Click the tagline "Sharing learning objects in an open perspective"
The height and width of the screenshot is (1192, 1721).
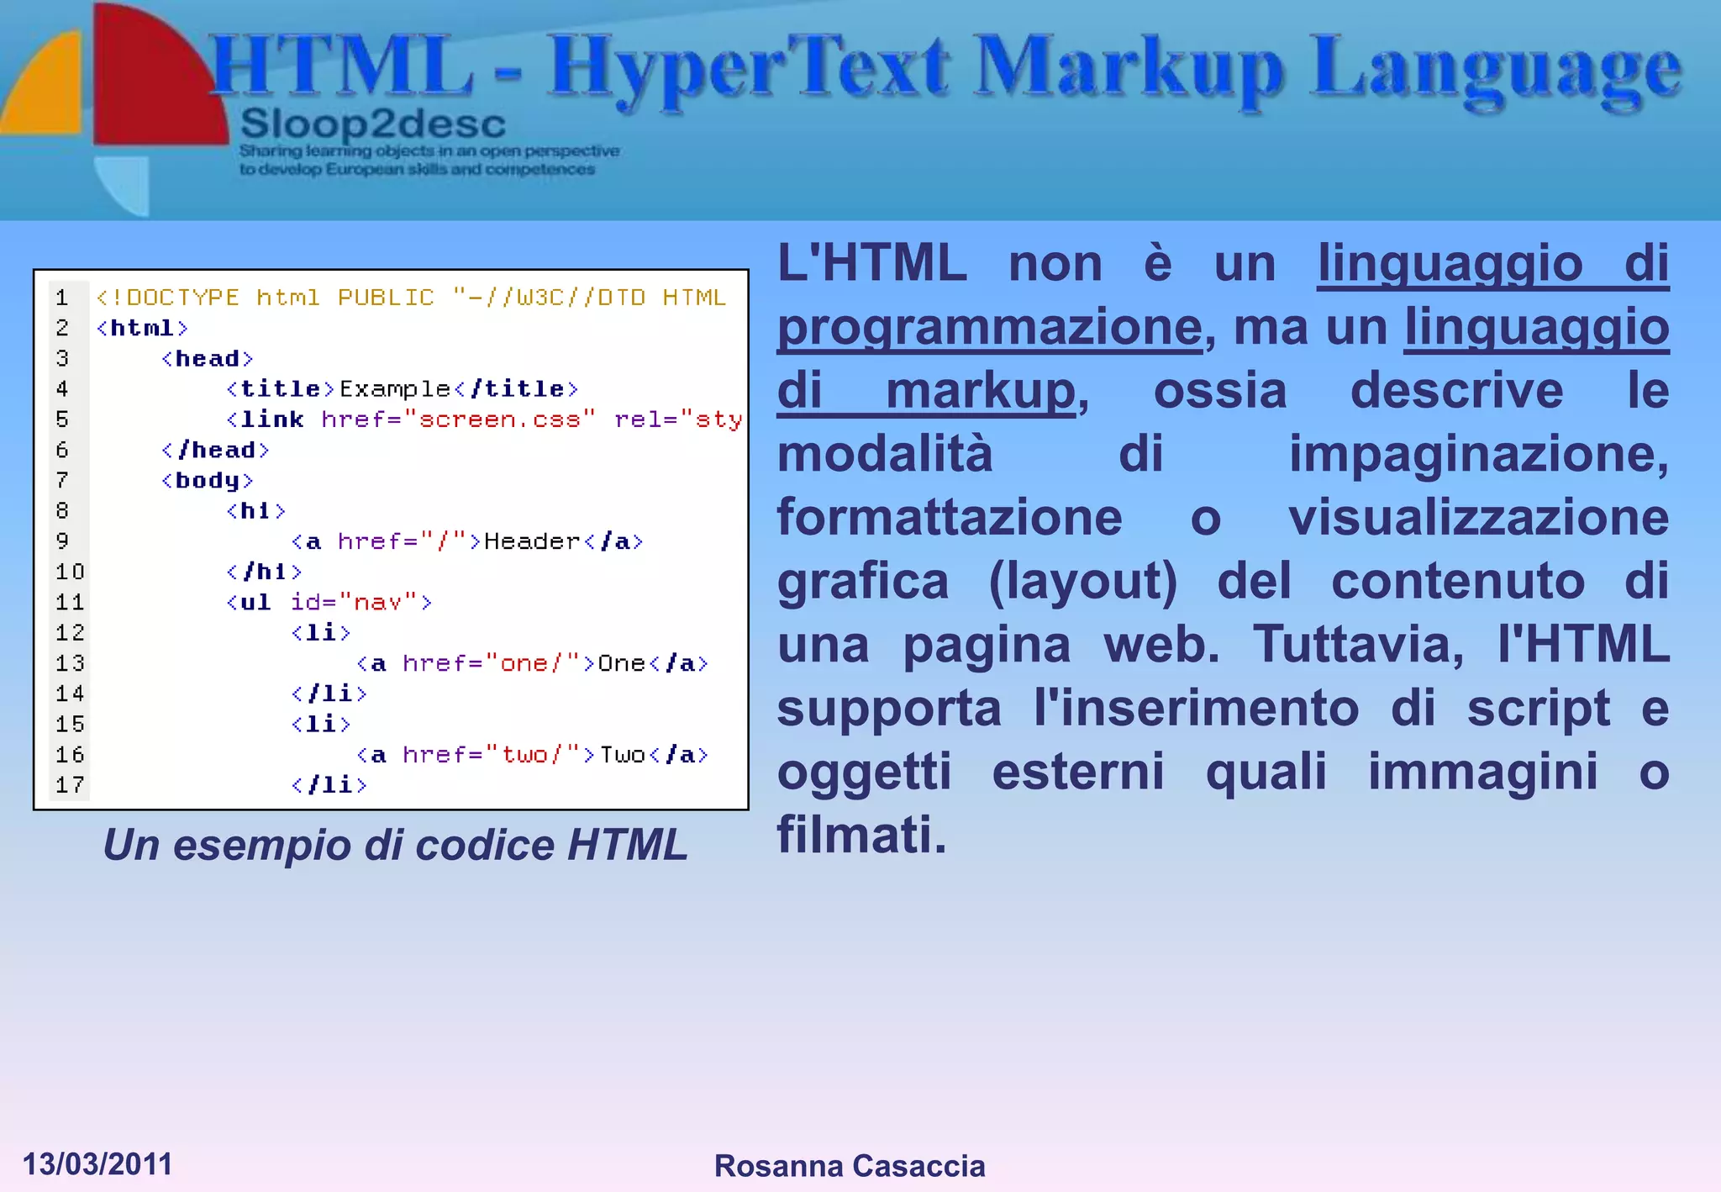pyautogui.click(x=429, y=151)
